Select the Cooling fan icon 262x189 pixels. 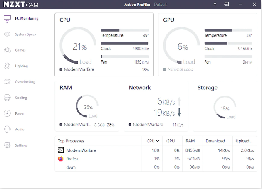pyautogui.click(x=7, y=98)
